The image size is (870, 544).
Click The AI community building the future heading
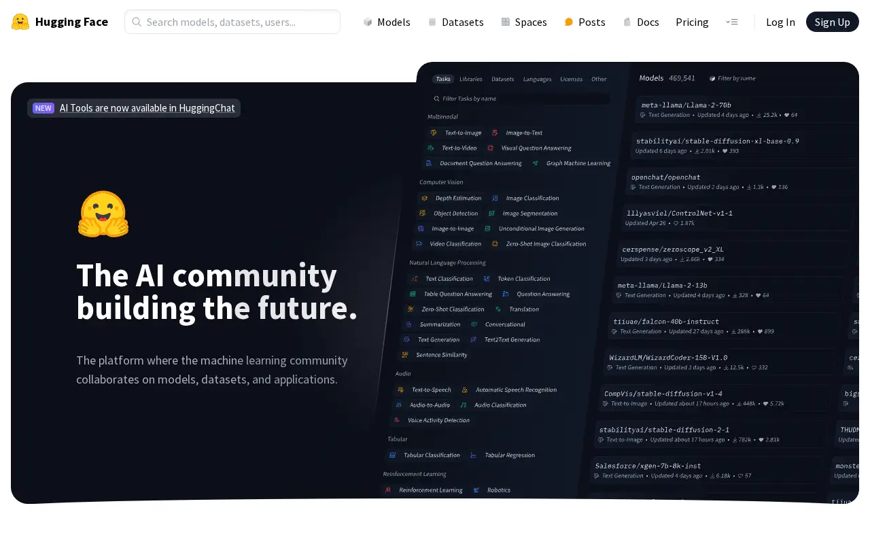coord(217,291)
